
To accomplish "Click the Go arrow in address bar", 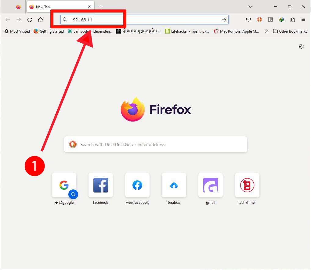I will pyautogui.click(x=224, y=20).
